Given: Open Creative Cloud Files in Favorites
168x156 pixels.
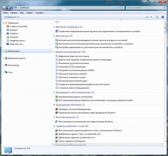Looking at the screenshot, I should pos(18,27).
